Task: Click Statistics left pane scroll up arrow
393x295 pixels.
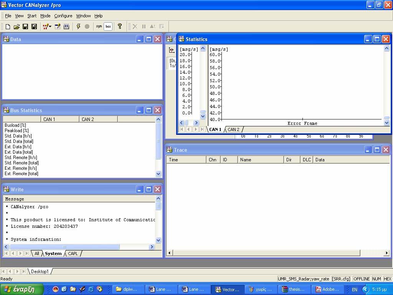Action: (x=203, y=48)
